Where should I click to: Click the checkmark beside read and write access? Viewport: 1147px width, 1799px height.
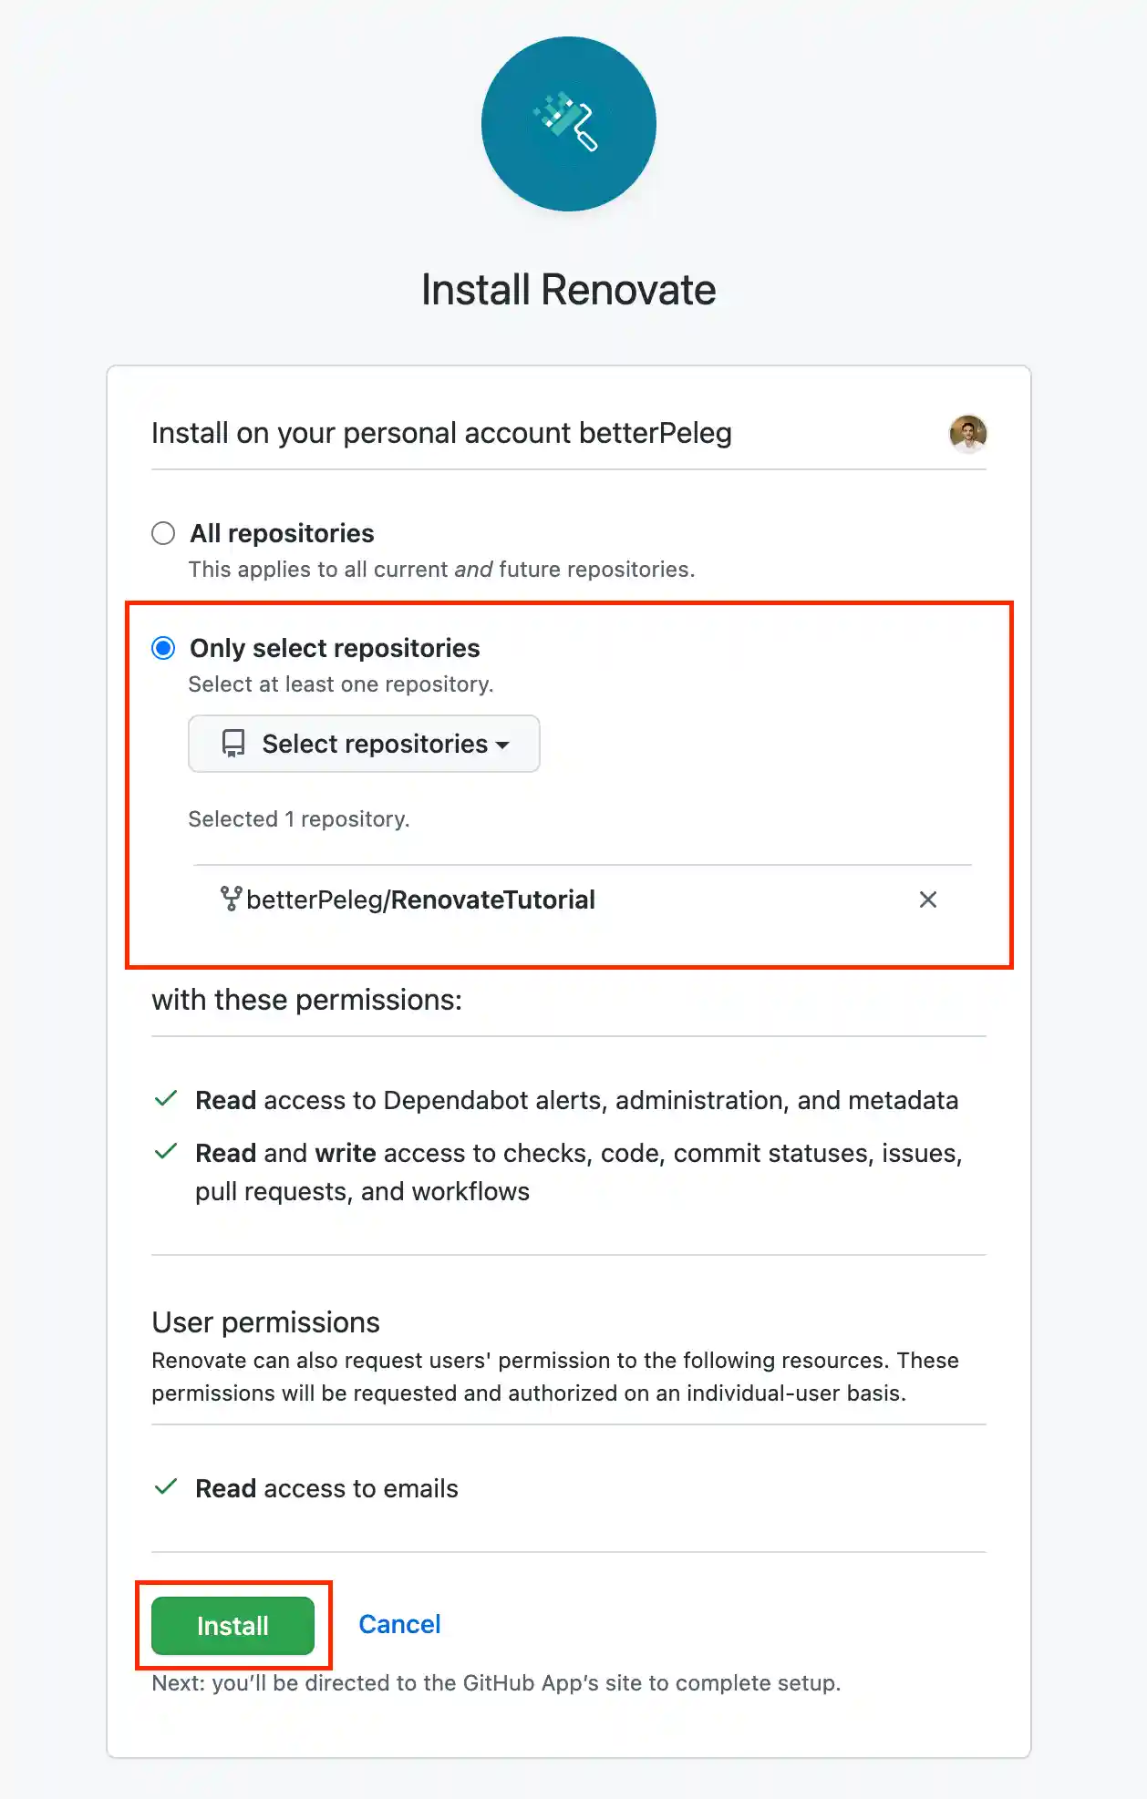[x=165, y=1152]
